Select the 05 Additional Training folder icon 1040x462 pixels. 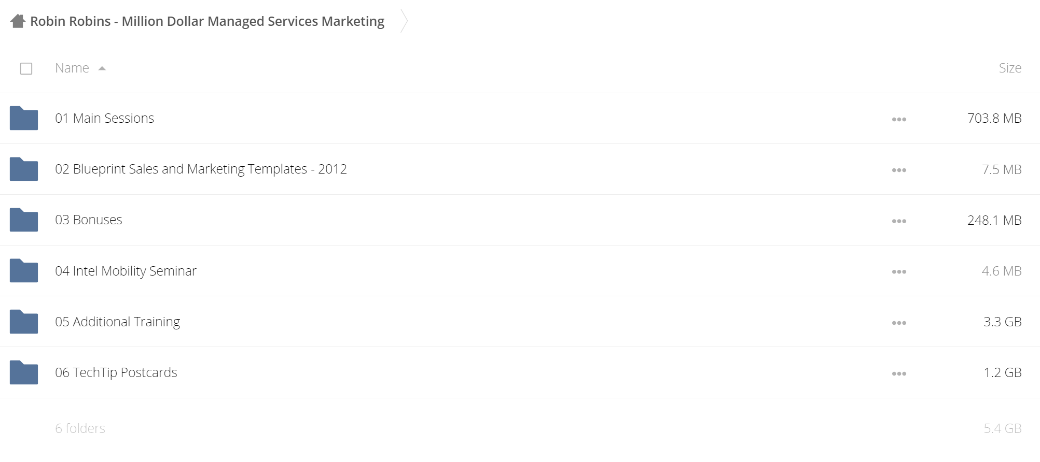pos(24,322)
